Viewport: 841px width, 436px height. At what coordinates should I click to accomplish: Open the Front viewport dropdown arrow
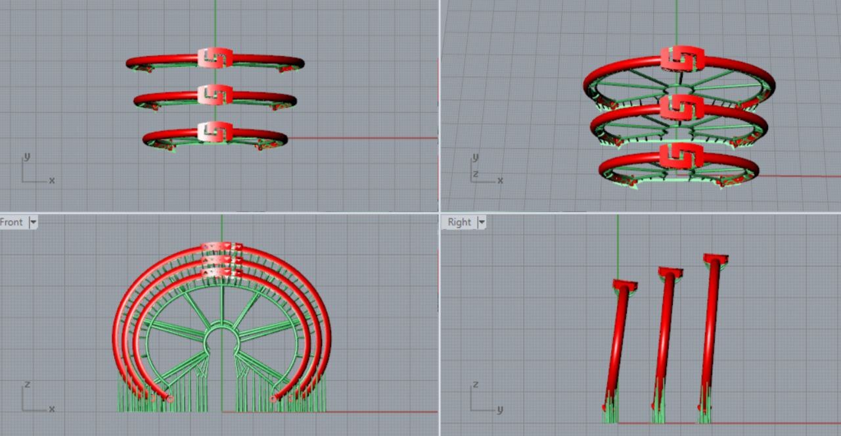click(32, 222)
